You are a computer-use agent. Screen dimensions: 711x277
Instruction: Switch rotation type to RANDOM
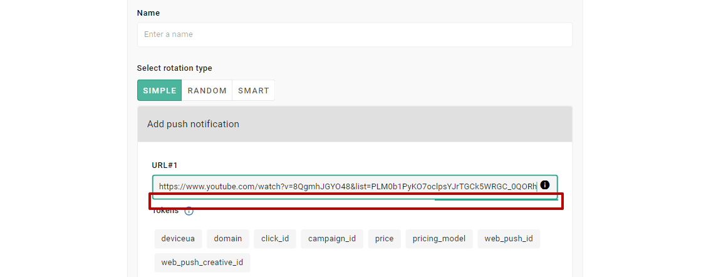click(x=207, y=90)
